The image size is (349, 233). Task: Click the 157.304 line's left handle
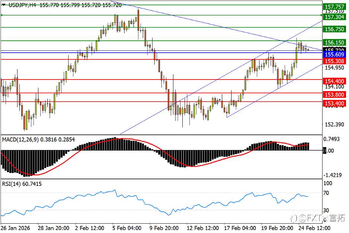[1, 15]
